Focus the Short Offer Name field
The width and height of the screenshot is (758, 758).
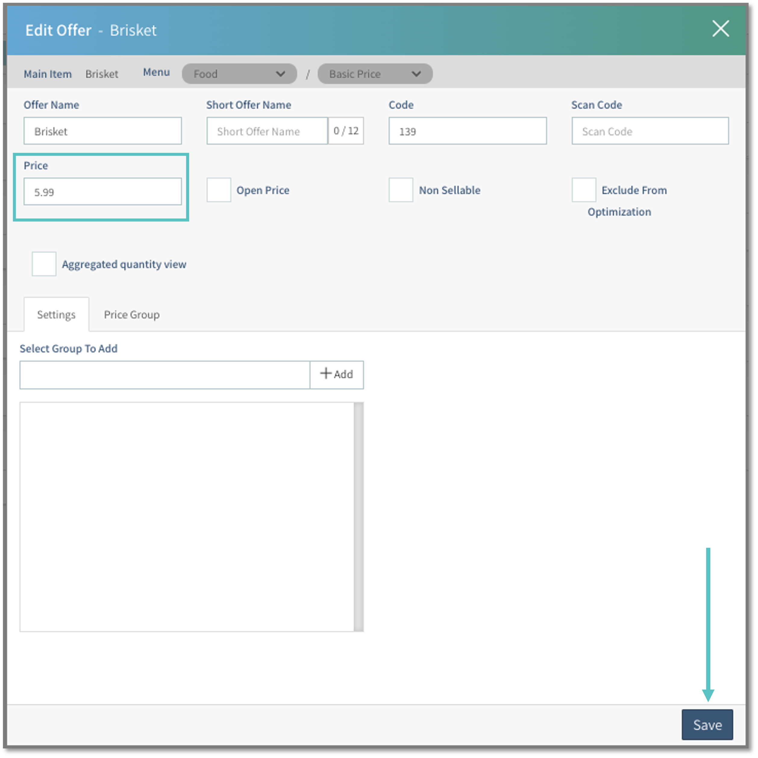point(267,131)
